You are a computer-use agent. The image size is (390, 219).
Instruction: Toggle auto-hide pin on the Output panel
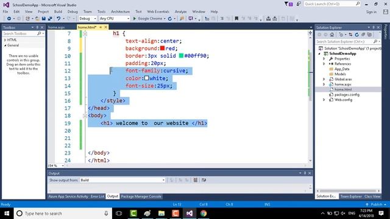pos(305,173)
